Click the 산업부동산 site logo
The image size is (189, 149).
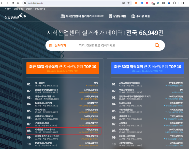[15, 16]
